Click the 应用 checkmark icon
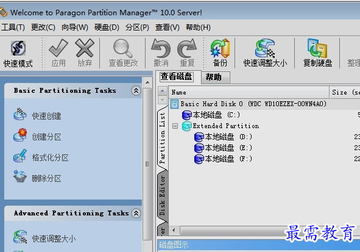The height and width of the screenshot is (252, 360). click(x=58, y=48)
